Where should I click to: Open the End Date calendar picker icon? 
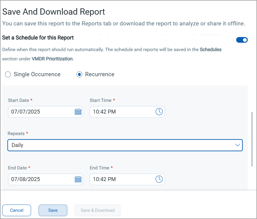[x=78, y=179]
